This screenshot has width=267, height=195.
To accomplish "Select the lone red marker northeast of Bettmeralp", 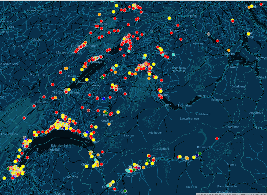I will [217, 139].
